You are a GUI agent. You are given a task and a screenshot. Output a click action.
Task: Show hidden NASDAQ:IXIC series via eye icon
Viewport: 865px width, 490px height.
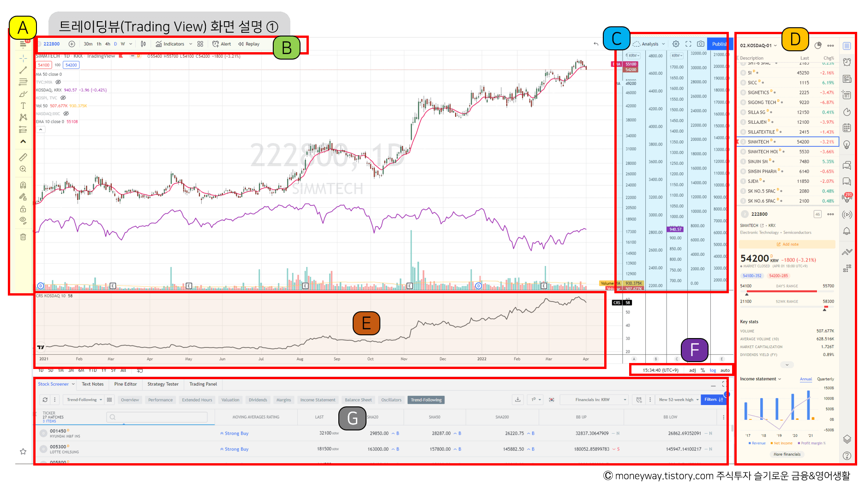click(66, 114)
